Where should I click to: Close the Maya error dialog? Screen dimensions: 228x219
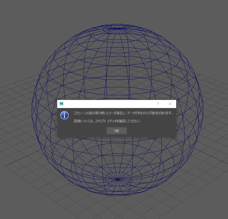point(170,104)
